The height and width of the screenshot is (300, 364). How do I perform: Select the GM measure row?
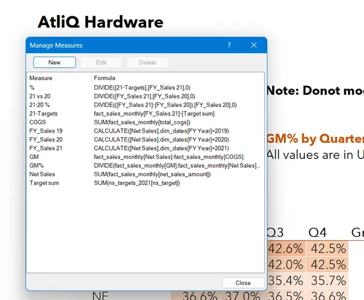(x=34, y=157)
